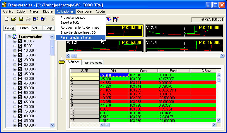Collapse the Transversales root tree node

point(9,37)
